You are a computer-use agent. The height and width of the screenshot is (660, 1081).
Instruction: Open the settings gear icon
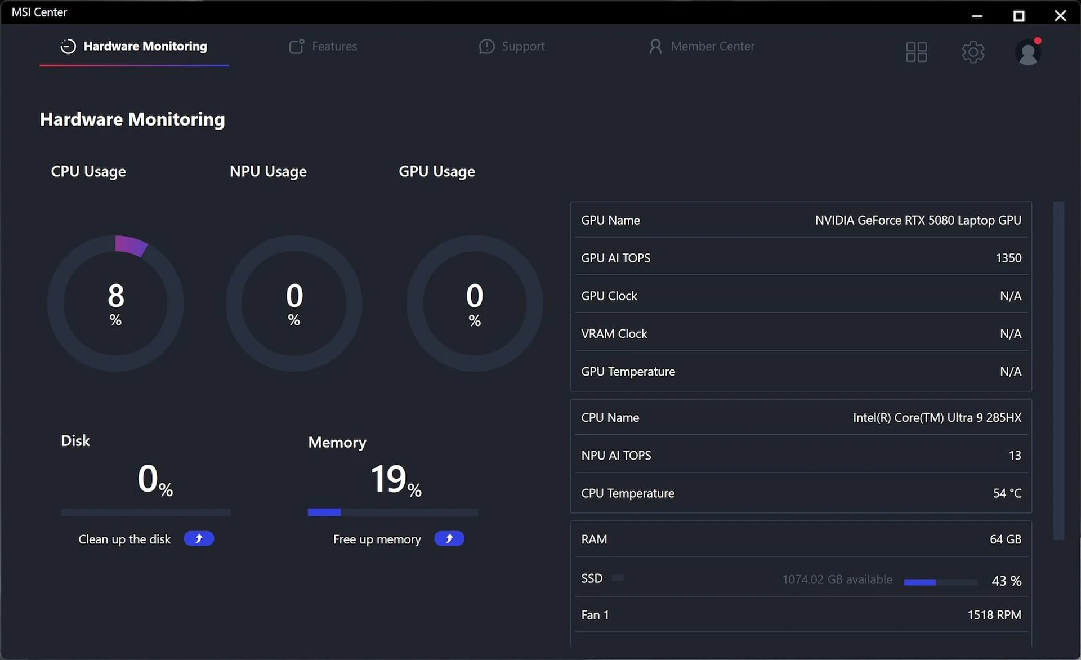(973, 52)
